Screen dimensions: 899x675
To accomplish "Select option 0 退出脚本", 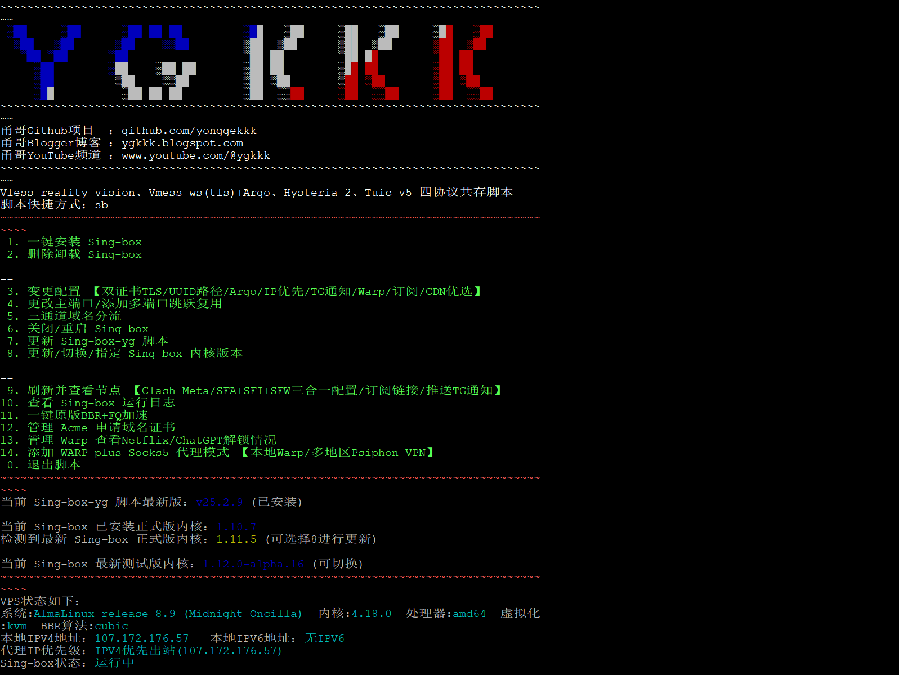I will pyautogui.click(x=53, y=465).
